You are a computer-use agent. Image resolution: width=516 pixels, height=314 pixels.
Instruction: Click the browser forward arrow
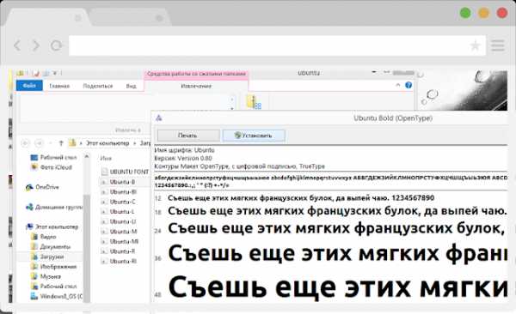point(36,45)
